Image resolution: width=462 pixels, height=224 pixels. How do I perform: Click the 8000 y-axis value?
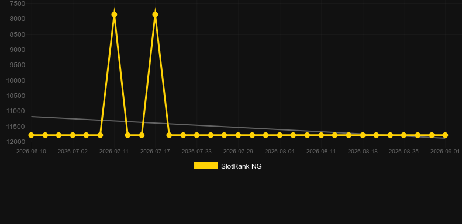[x=18, y=19]
